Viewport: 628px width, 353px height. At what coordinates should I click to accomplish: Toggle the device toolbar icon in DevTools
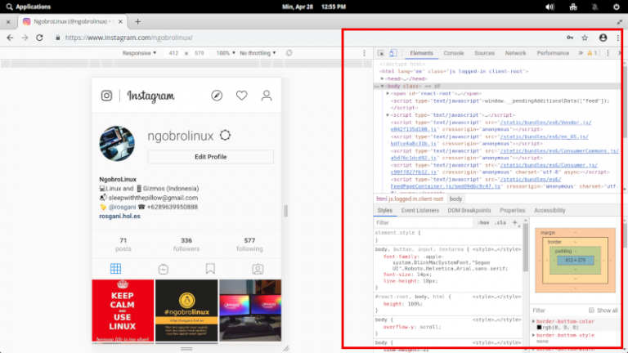(392, 53)
